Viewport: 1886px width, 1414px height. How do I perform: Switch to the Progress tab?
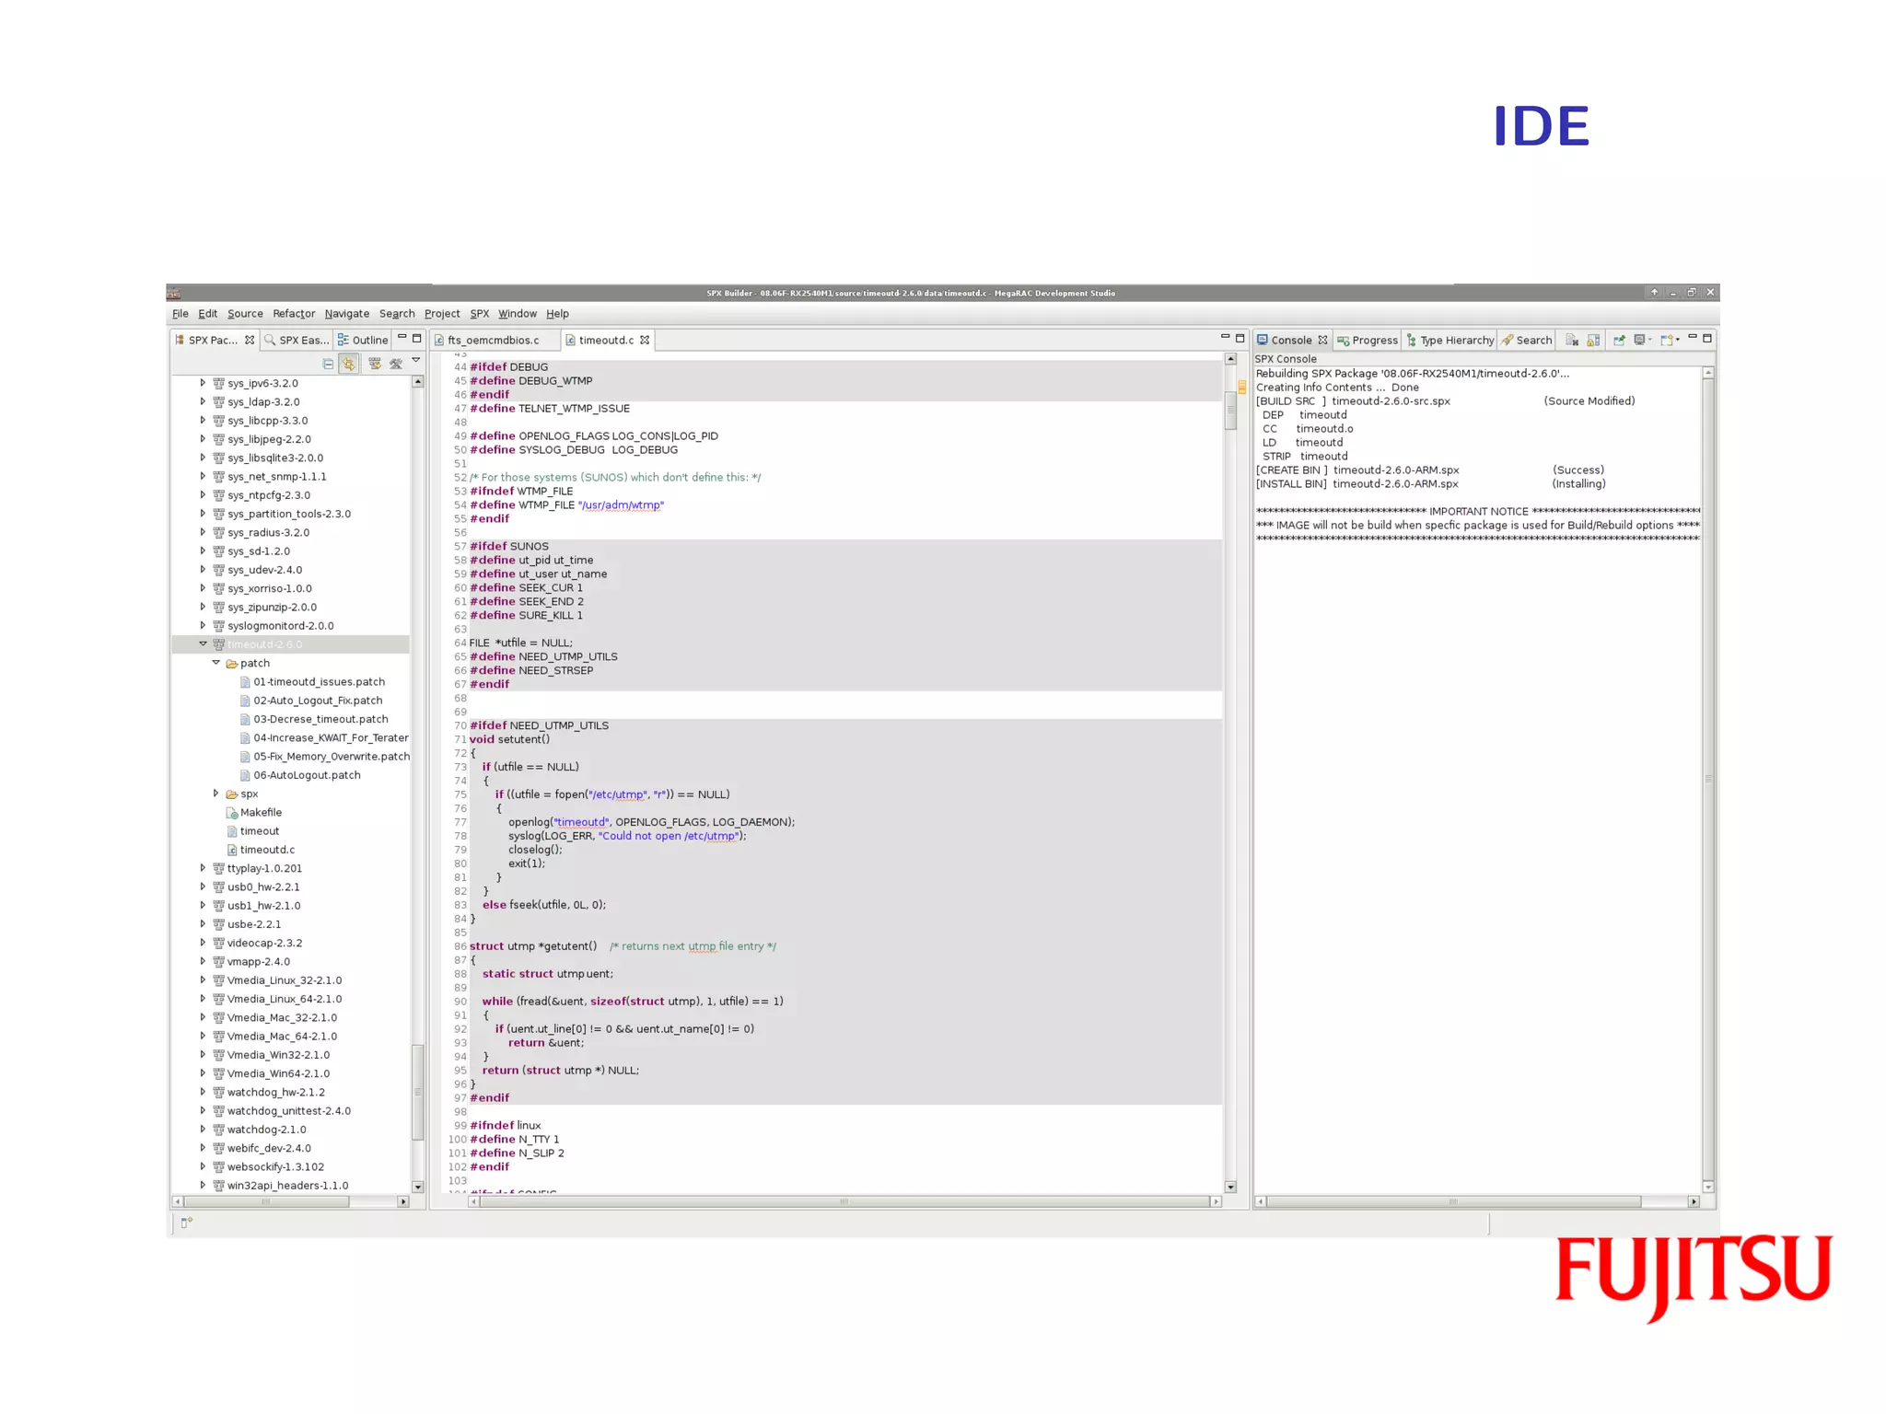click(x=1368, y=340)
